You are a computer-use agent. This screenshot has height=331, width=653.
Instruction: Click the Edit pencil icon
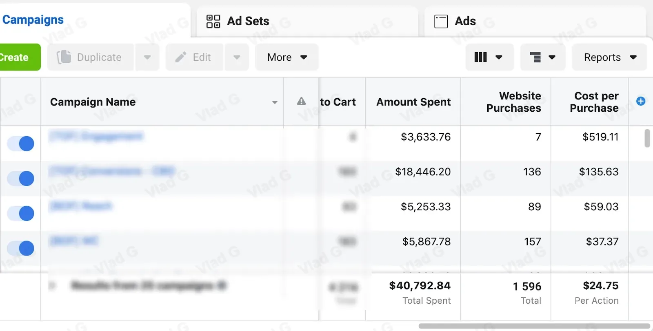[x=181, y=57]
